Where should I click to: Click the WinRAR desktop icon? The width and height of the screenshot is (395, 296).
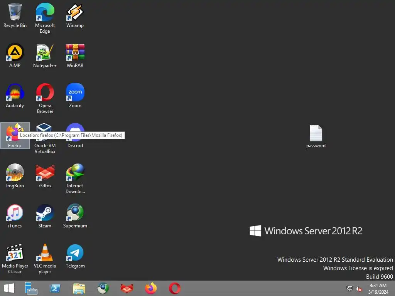pos(75,55)
